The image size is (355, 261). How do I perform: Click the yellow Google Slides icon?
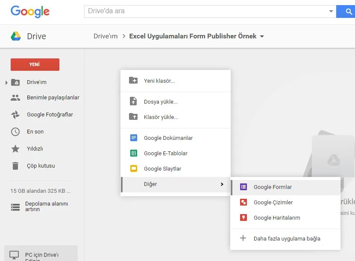tap(134, 168)
